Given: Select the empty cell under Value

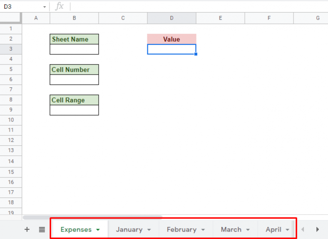Looking at the screenshot, I should pos(171,49).
